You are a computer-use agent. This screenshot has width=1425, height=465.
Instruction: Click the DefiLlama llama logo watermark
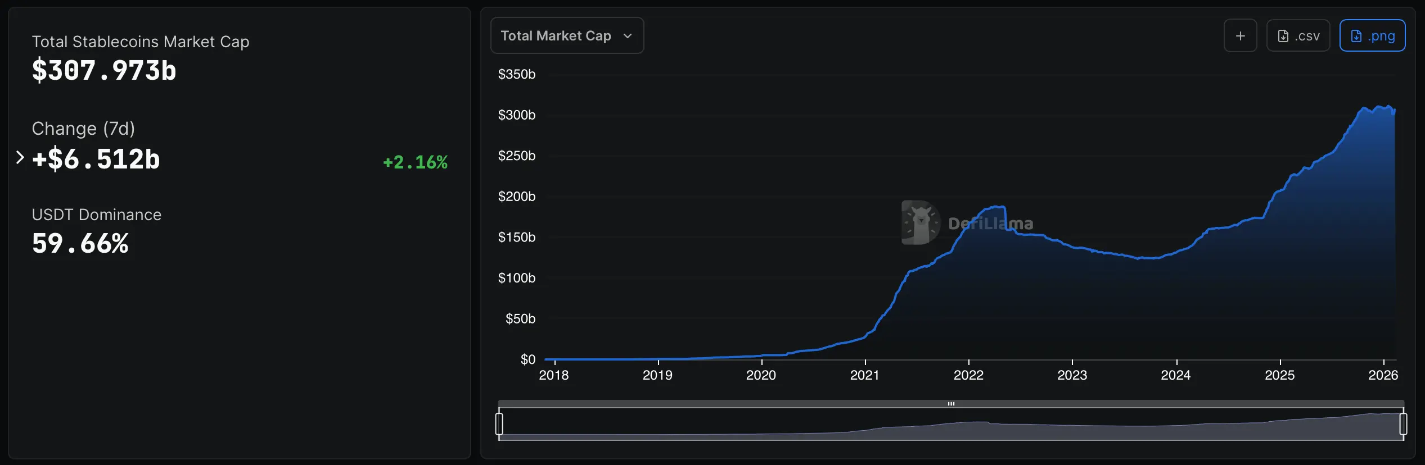point(920,222)
